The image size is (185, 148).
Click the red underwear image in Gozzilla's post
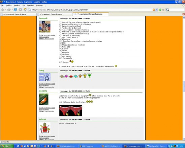click(x=71, y=111)
